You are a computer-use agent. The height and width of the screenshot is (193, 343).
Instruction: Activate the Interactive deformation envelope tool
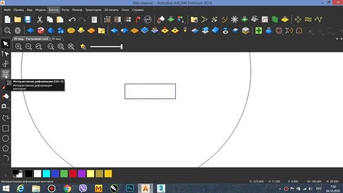point(5,74)
